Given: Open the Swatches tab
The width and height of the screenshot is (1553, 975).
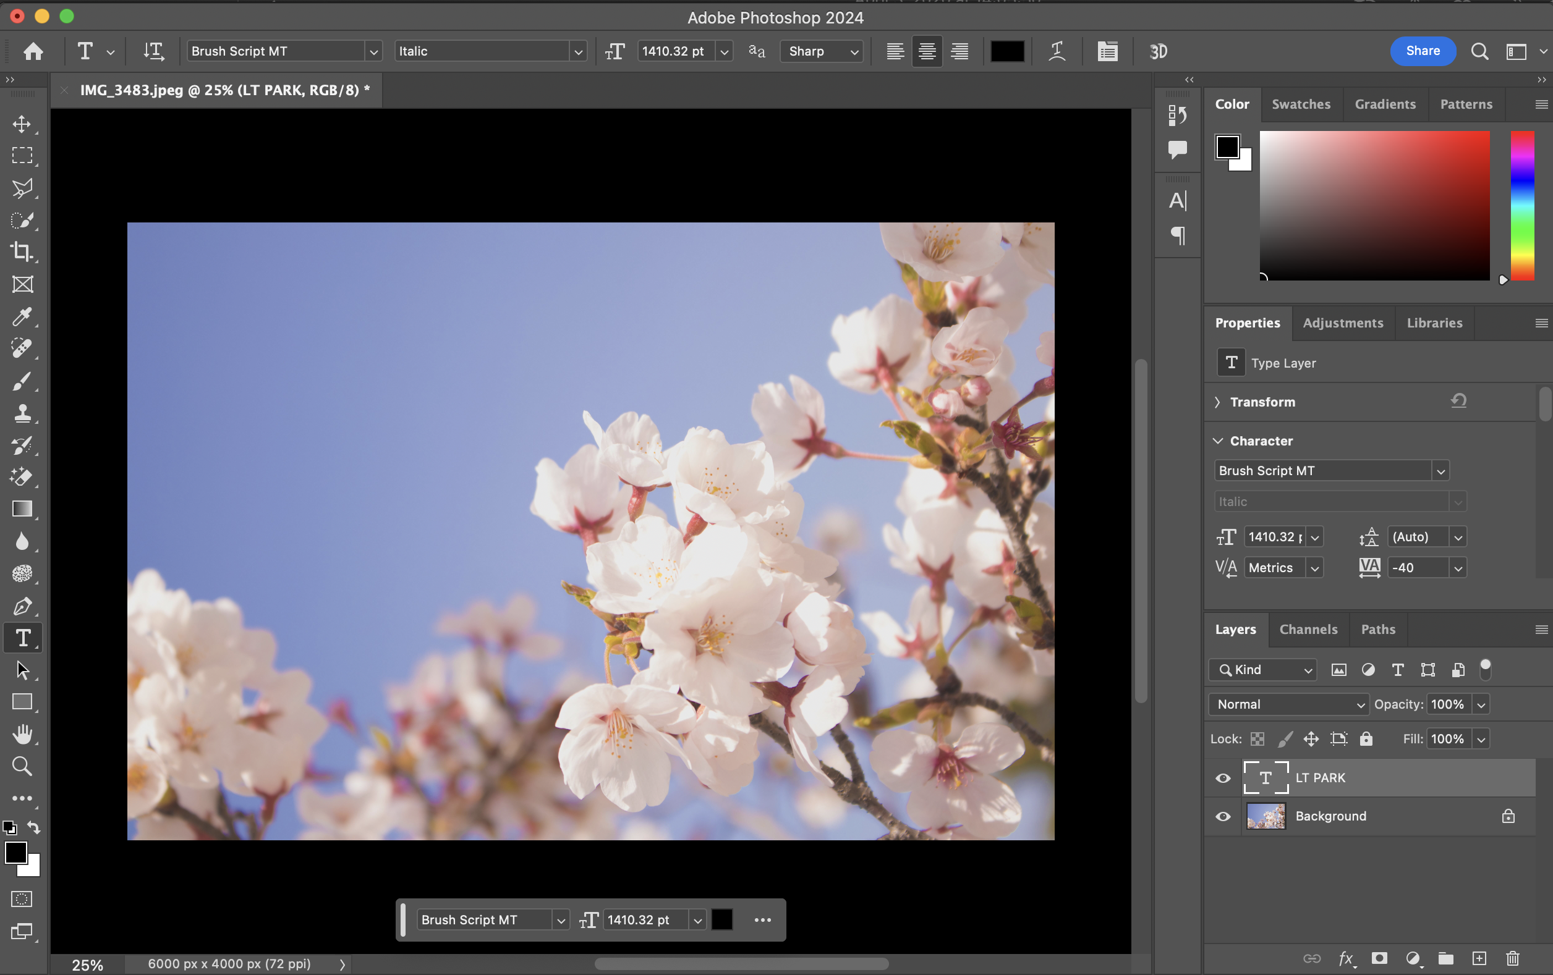Looking at the screenshot, I should click(1301, 104).
